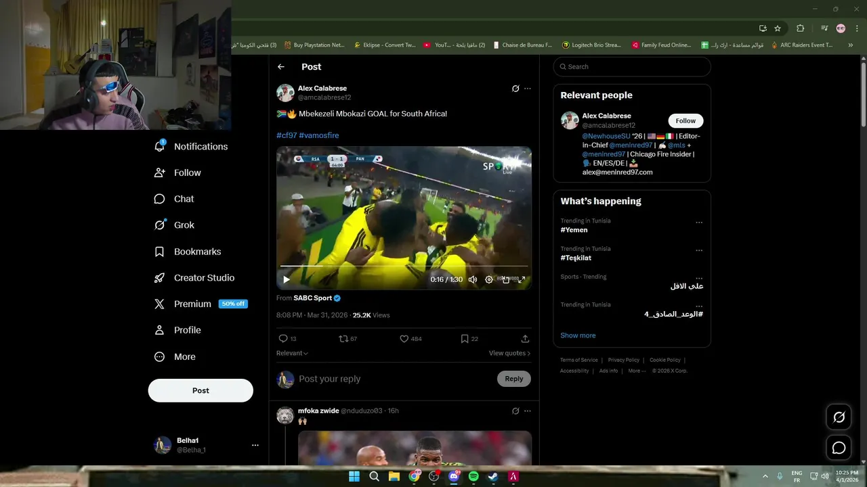The height and width of the screenshot is (487, 867).
Task: Go back using the arrow beside Post
Action: (x=281, y=67)
